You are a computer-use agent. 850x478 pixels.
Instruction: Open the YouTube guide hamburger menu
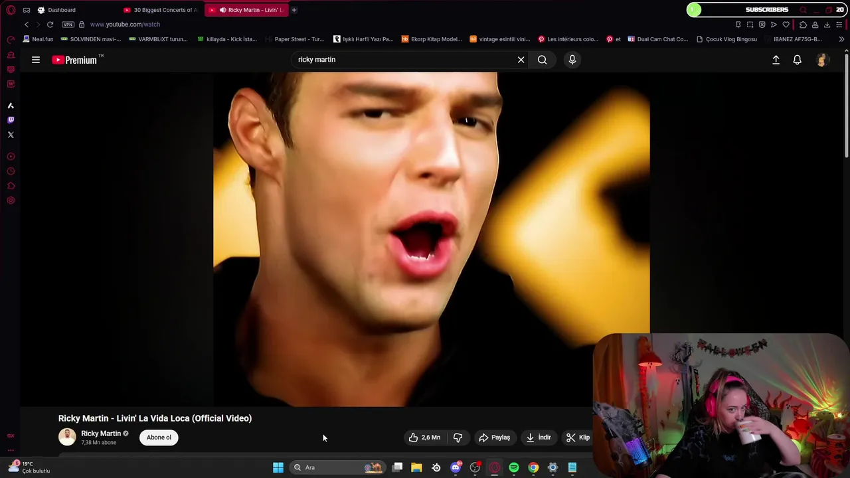click(x=36, y=60)
